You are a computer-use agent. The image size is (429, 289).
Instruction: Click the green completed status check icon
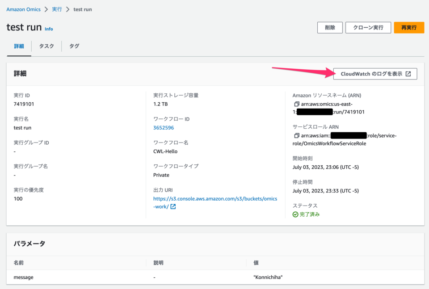(295, 214)
